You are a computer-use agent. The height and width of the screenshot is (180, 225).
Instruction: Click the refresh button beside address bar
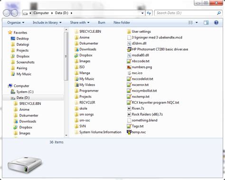(149, 13)
